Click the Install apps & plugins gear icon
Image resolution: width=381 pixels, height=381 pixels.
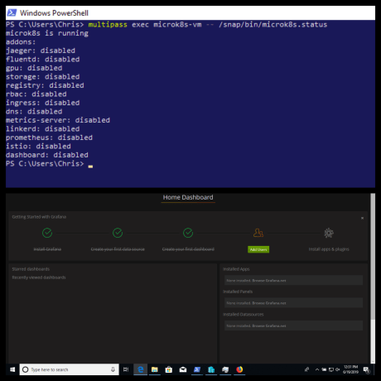tap(329, 233)
